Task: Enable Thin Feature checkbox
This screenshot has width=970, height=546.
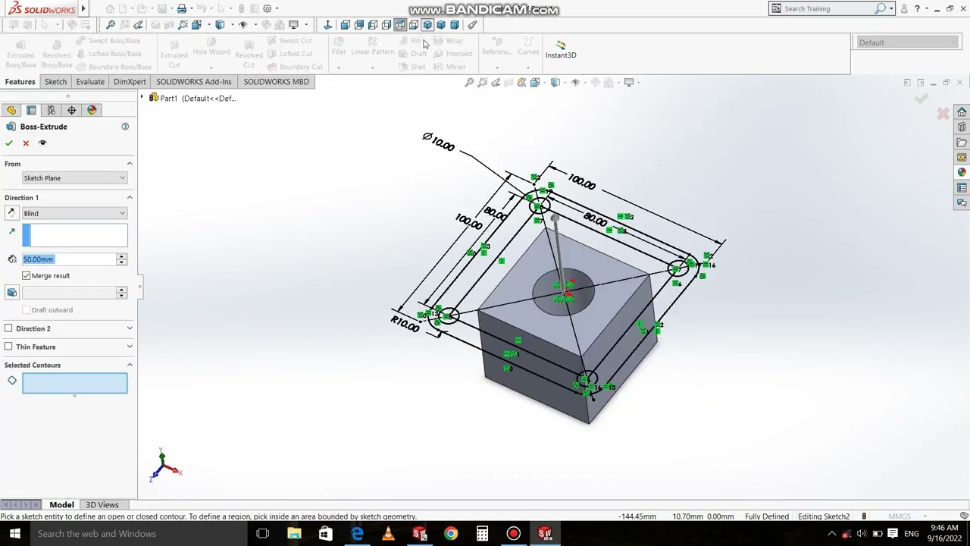Action: pos(8,347)
